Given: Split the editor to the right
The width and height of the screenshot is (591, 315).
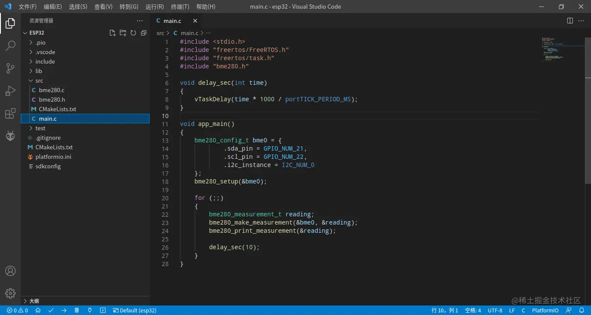Looking at the screenshot, I should 570,21.
